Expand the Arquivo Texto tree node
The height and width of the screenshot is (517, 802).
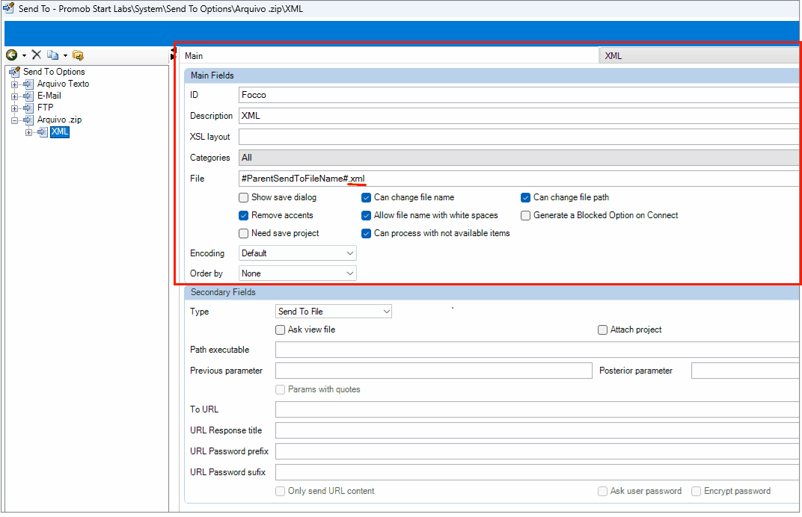point(14,84)
